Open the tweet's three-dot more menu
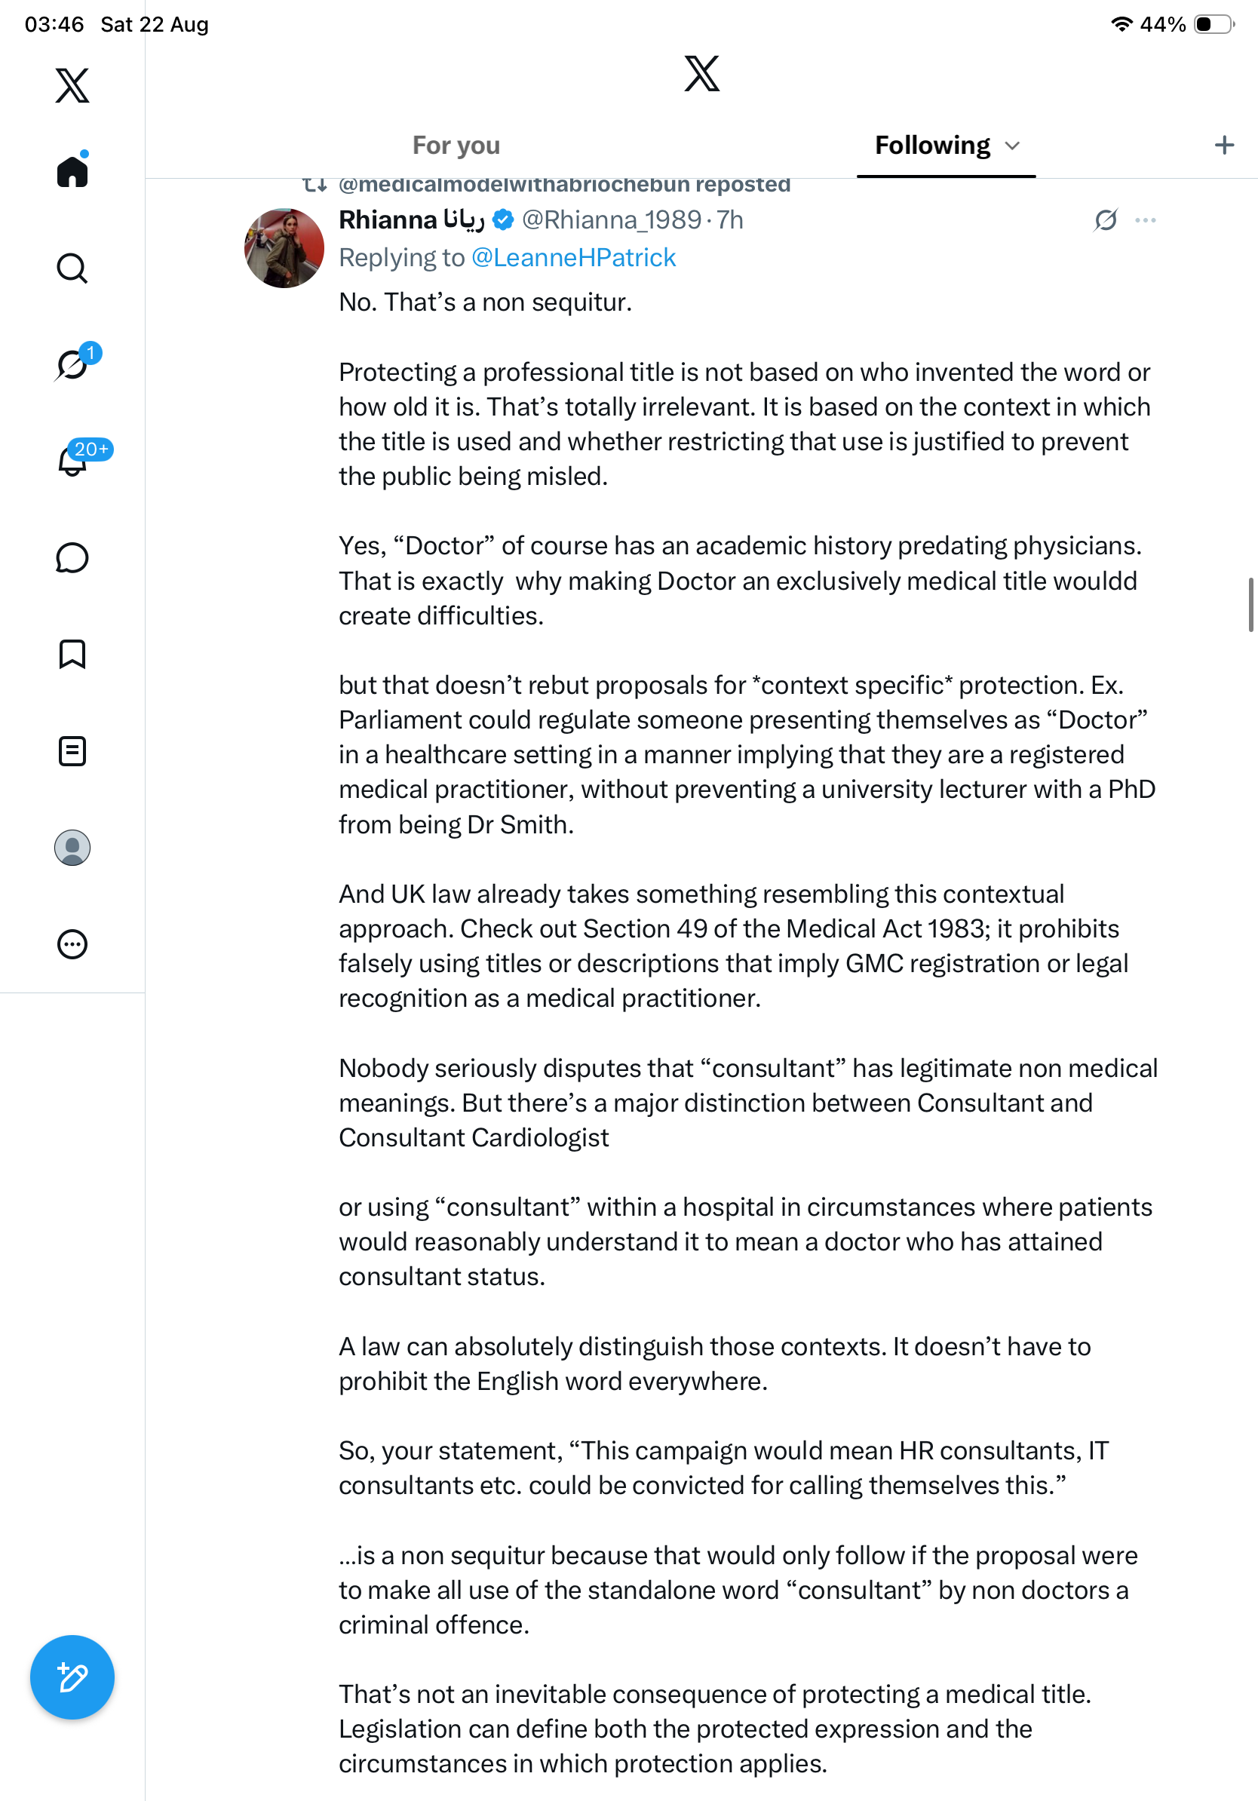1258x1801 pixels. (x=1146, y=220)
